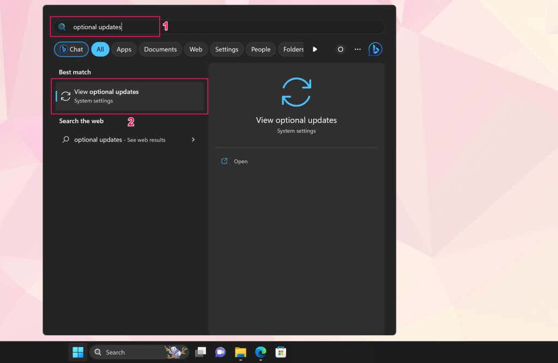Expand optional updates web results chevron

pos(193,140)
